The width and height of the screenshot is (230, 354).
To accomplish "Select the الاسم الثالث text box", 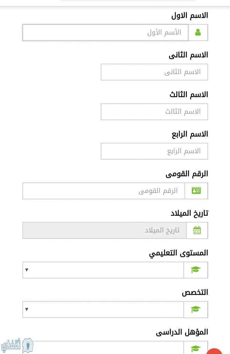I will click(154, 112).
